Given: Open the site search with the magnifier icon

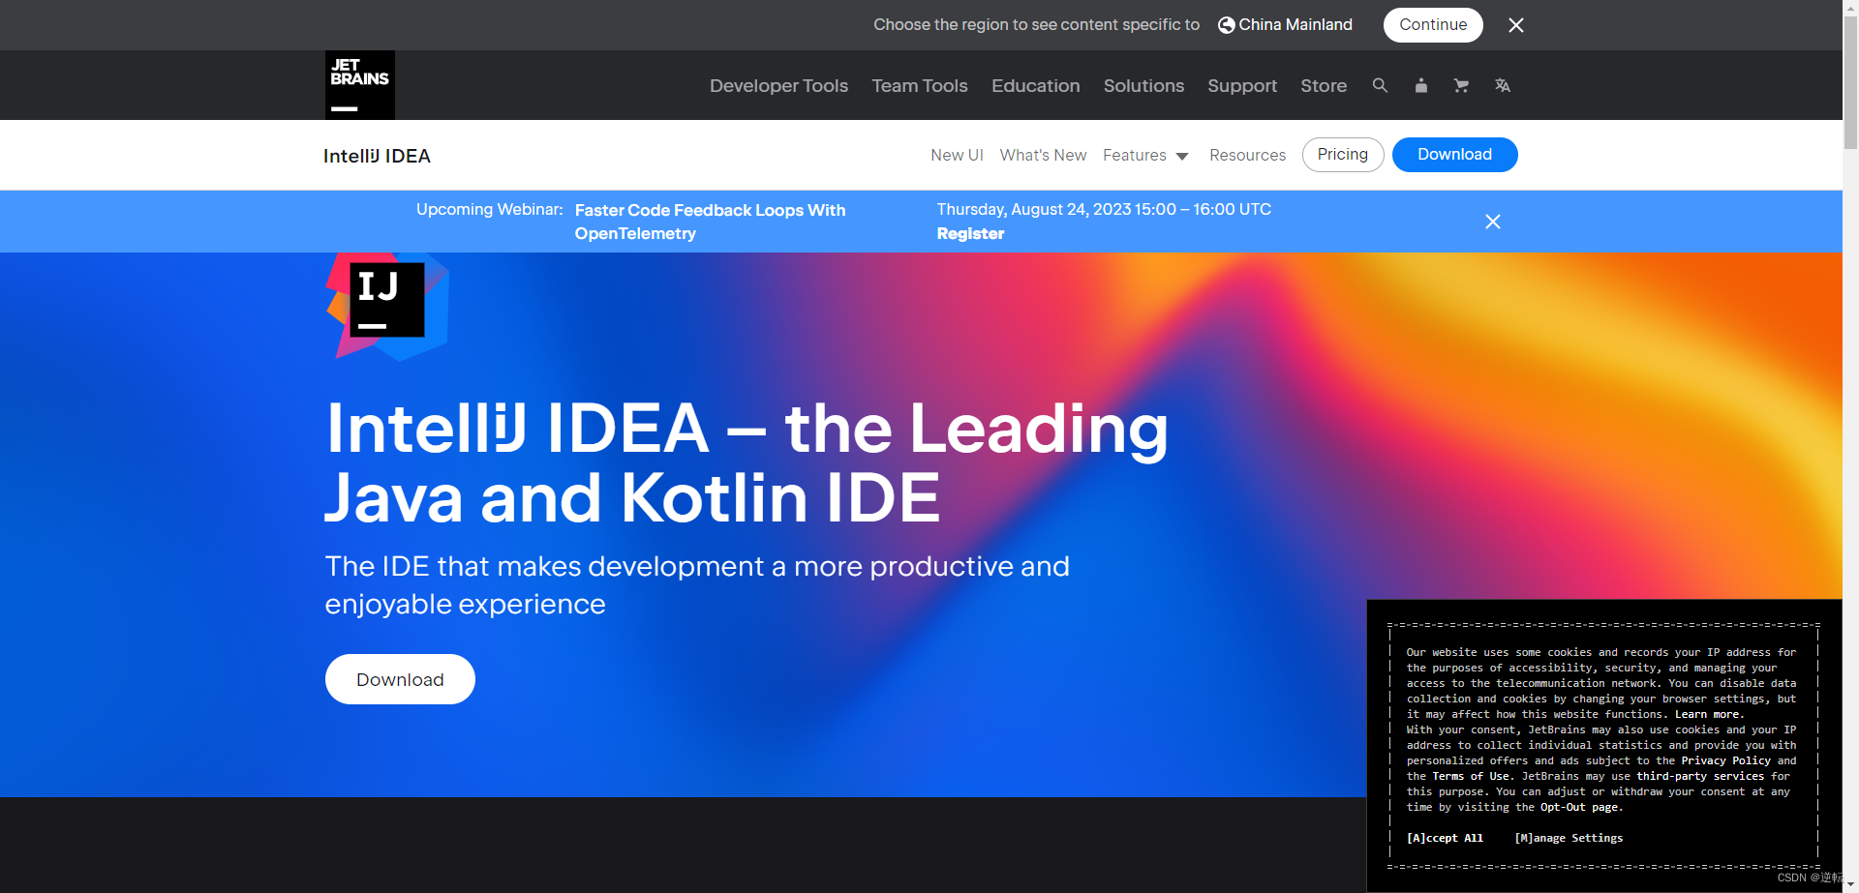Looking at the screenshot, I should pos(1380,85).
